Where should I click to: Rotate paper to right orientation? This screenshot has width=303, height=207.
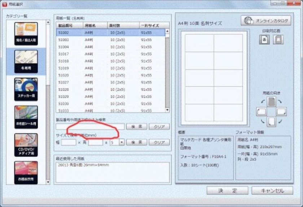click(x=281, y=112)
